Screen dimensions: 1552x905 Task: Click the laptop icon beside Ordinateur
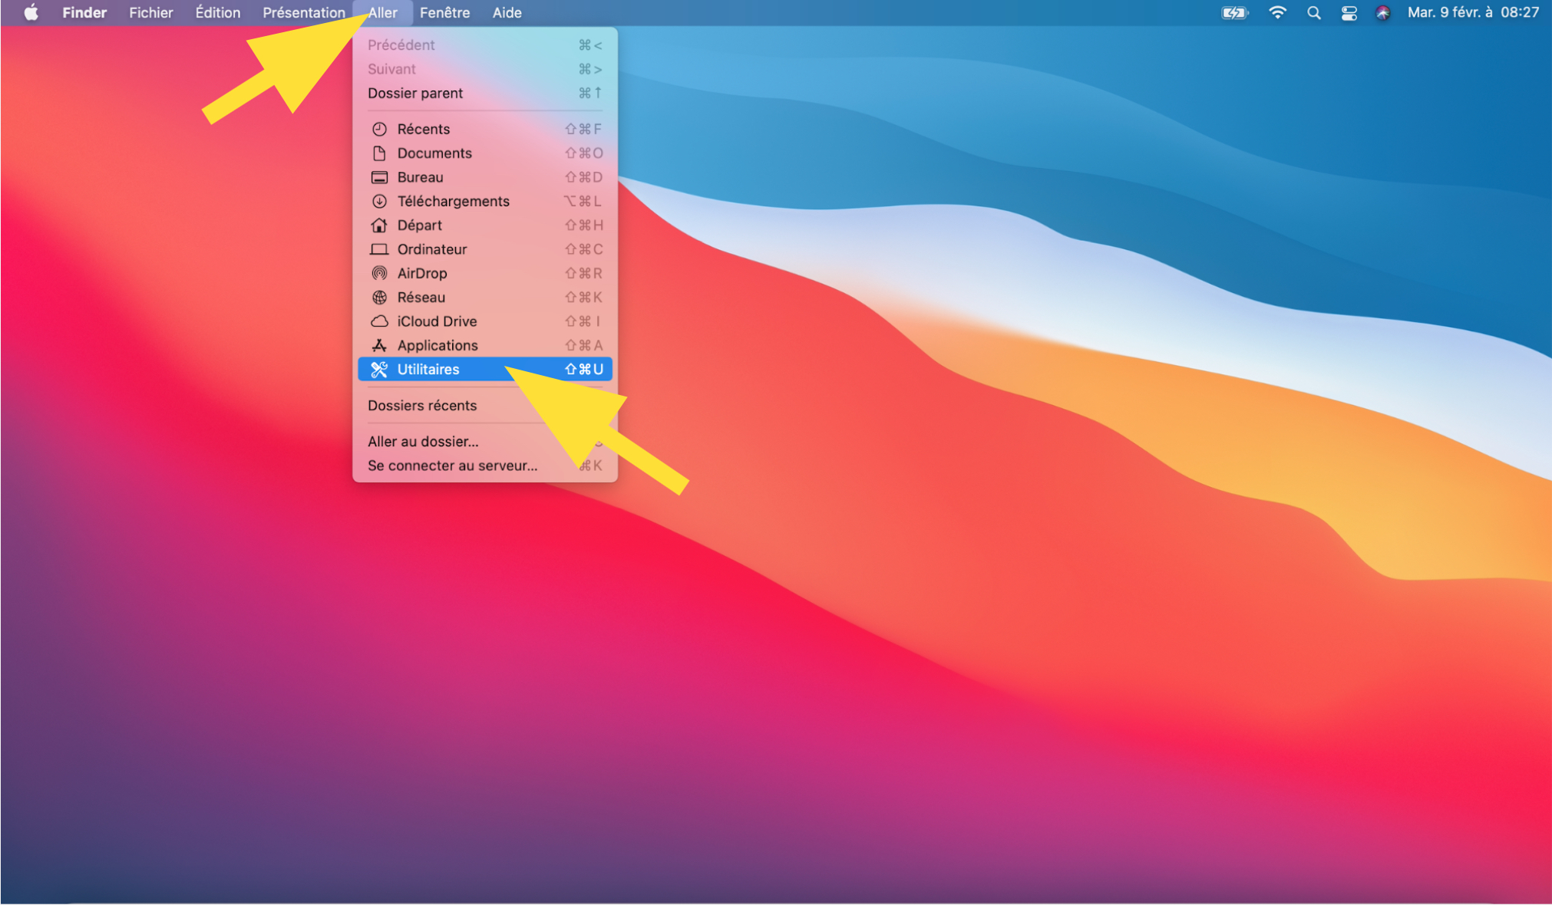[379, 249]
